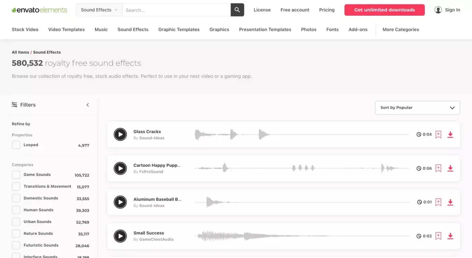The height and width of the screenshot is (258, 472).
Task: Check the Game Sounds category
Action: [x=16, y=175]
